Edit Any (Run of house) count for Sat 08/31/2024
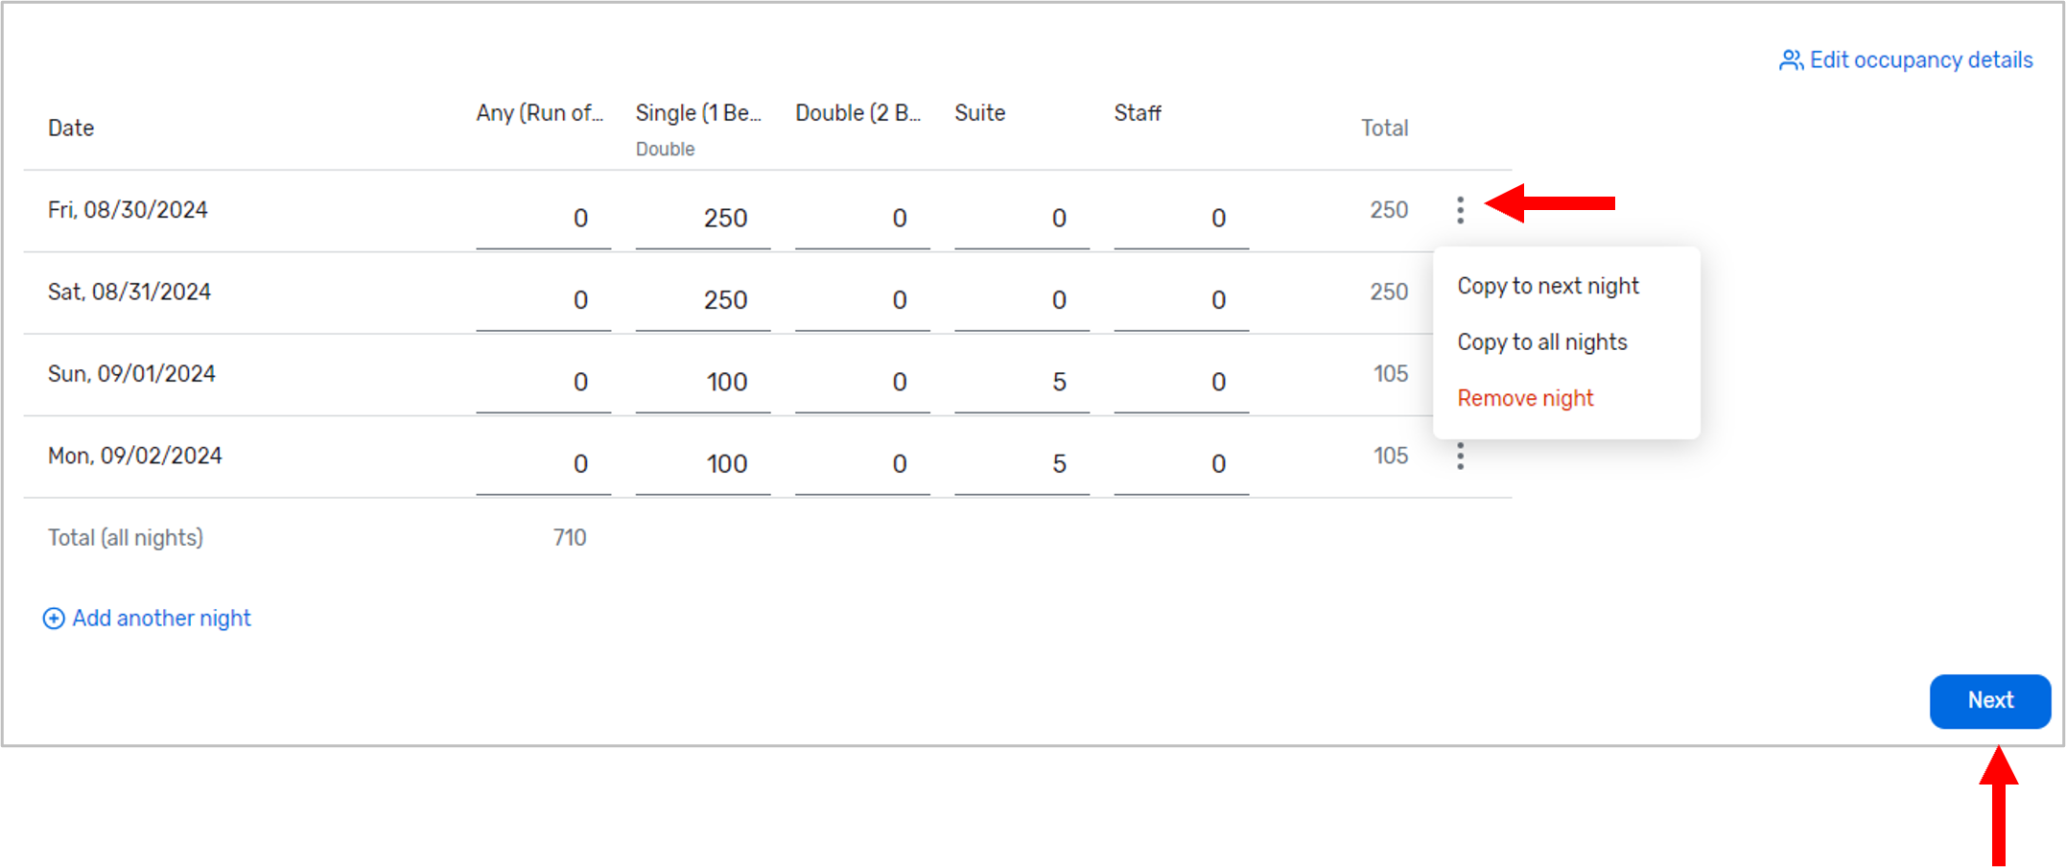 click(x=544, y=300)
